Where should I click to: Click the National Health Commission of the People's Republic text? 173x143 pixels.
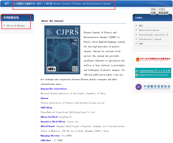[x=73, y=93]
